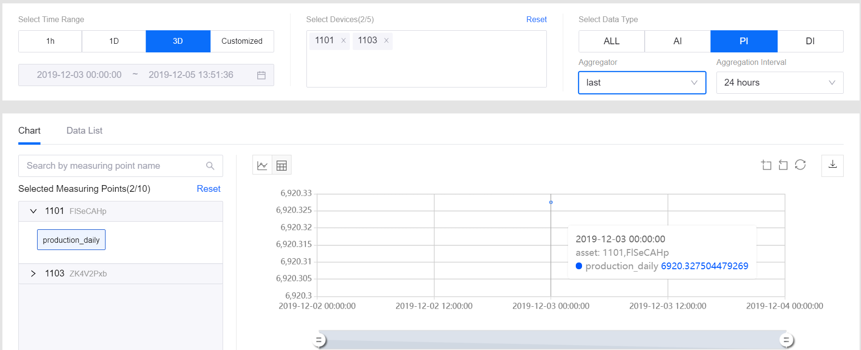Viewport: 861px width, 350px height.
Task: Open the Aggregator dropdown set to last
Action: point(642,83)
